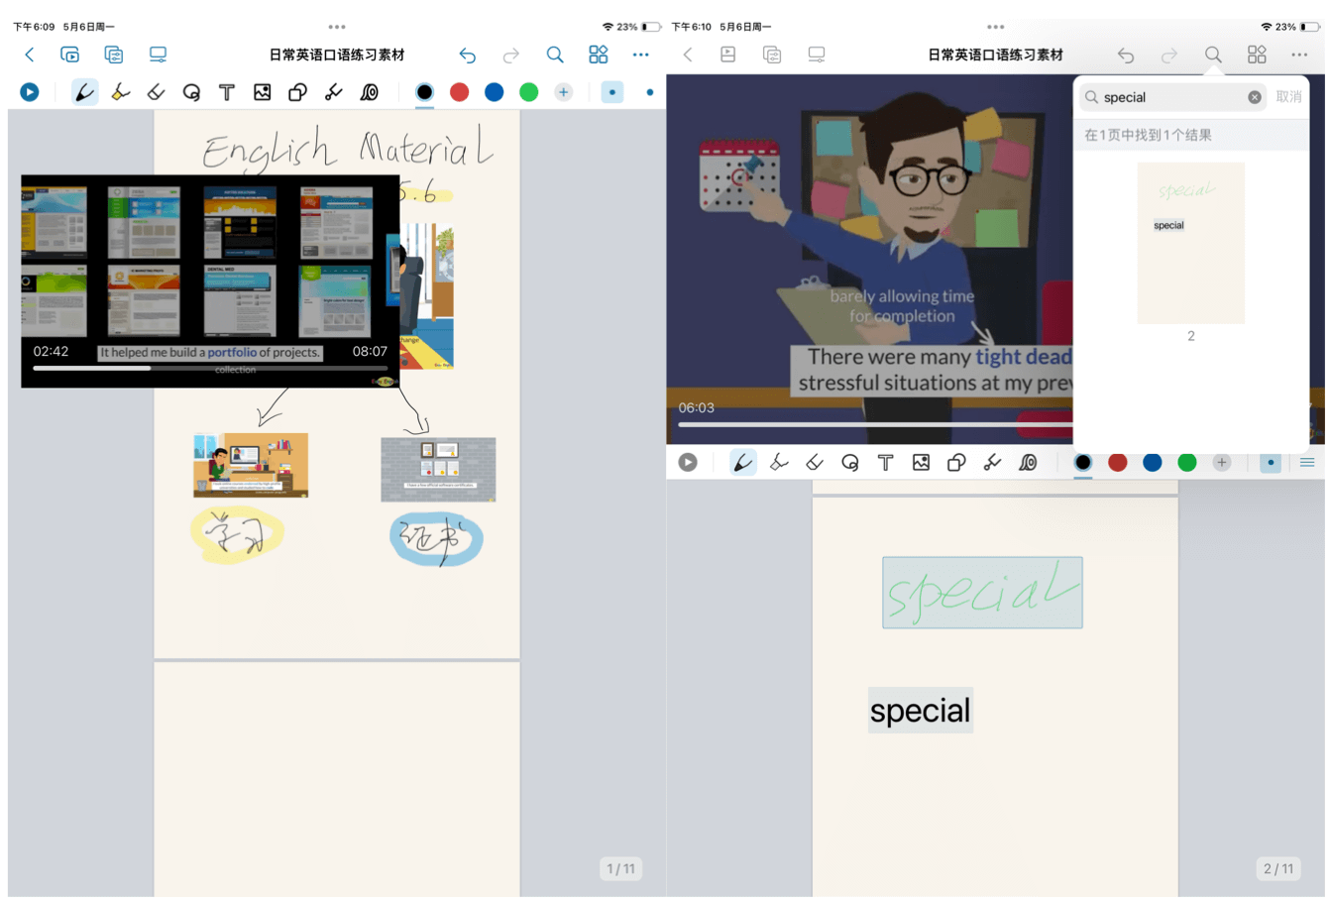The image size is (1330, 904).
Task: Choose green color in left screen toolbar
Action: (x=529, y=92)
